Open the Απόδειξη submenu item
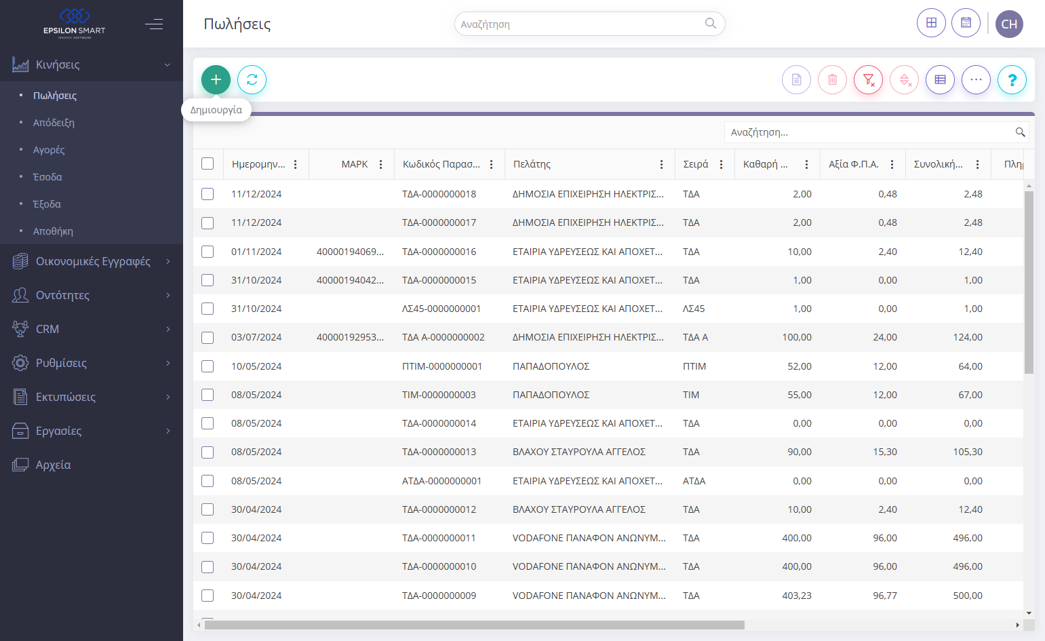This screenshot has width=1045, height=641. click(x=54, y=123)
